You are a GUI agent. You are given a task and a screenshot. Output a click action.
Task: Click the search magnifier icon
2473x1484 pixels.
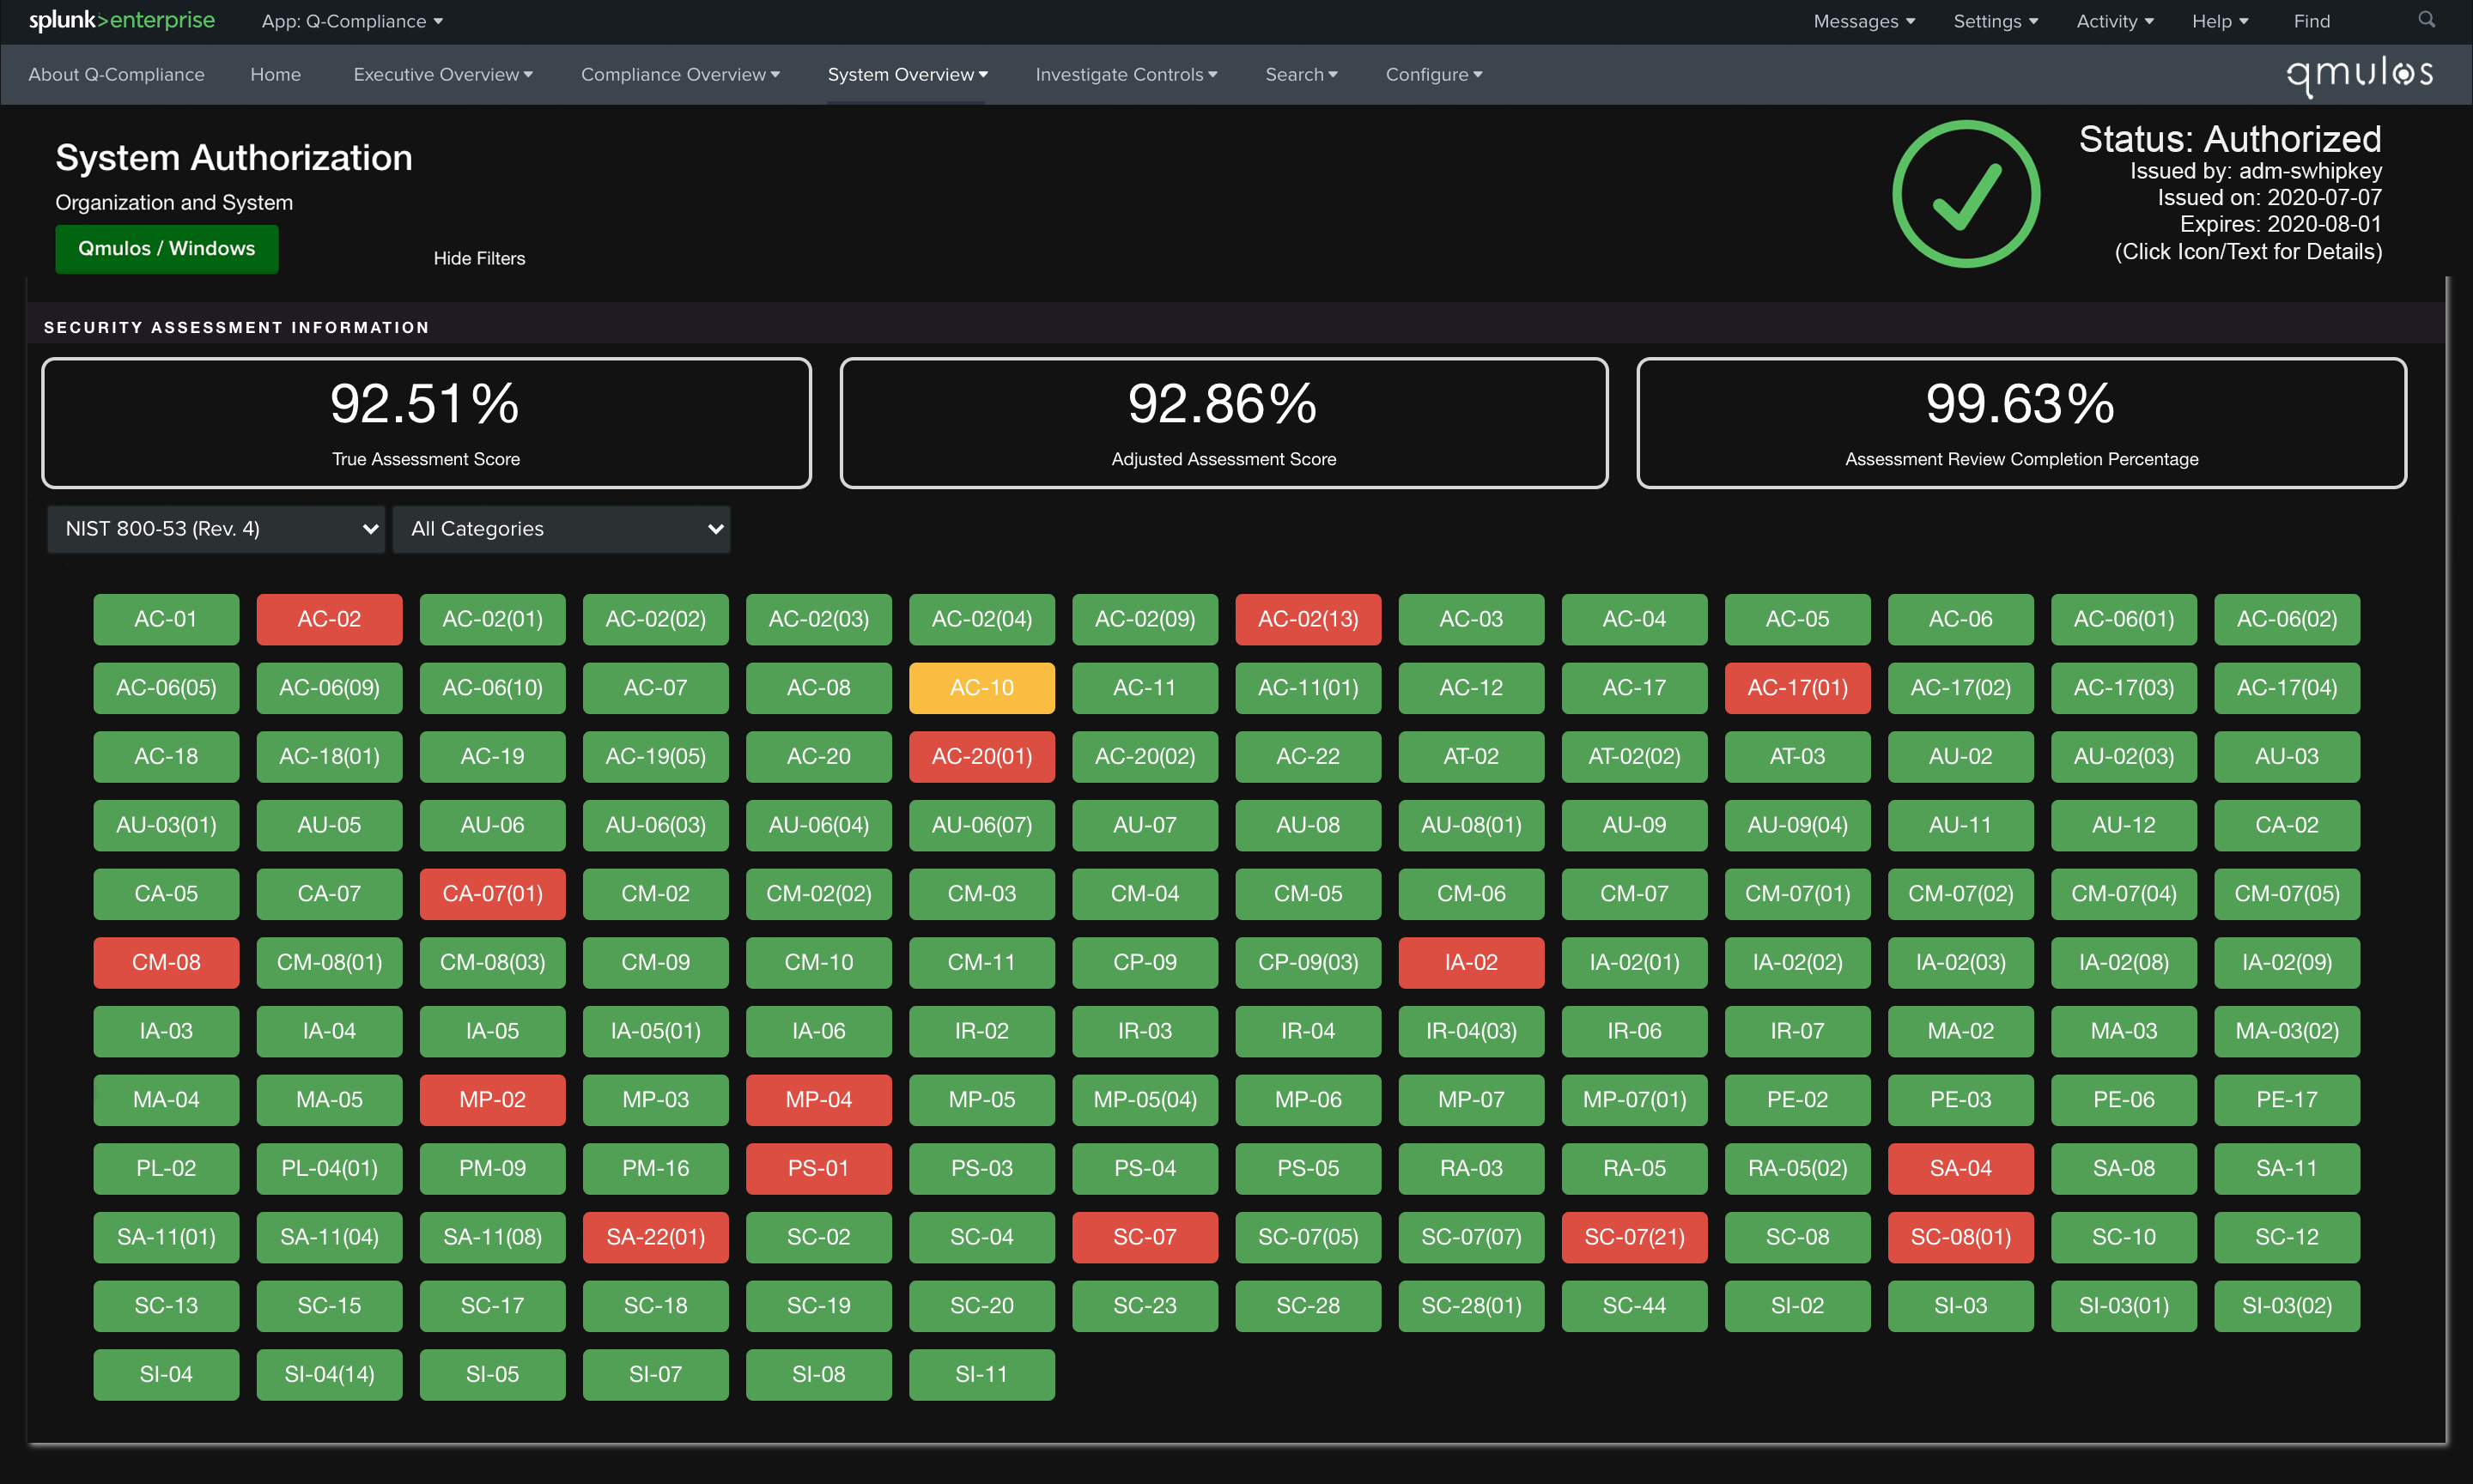click(2426, 20)
